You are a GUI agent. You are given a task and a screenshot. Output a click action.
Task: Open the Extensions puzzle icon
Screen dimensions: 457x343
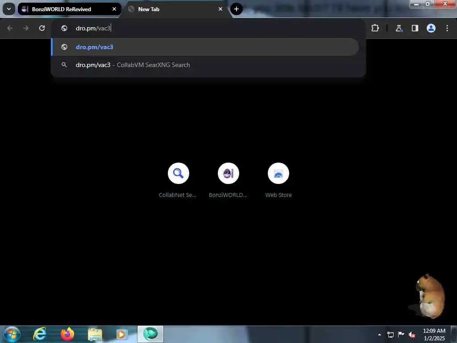[375, 28]
